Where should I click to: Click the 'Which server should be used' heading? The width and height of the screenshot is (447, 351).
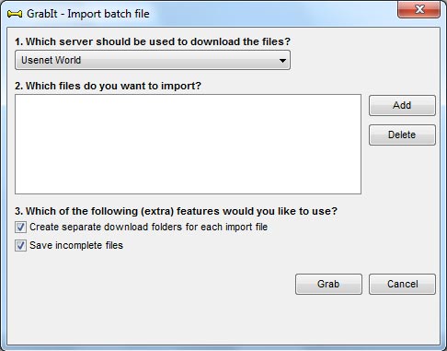[x=153, y=41]
